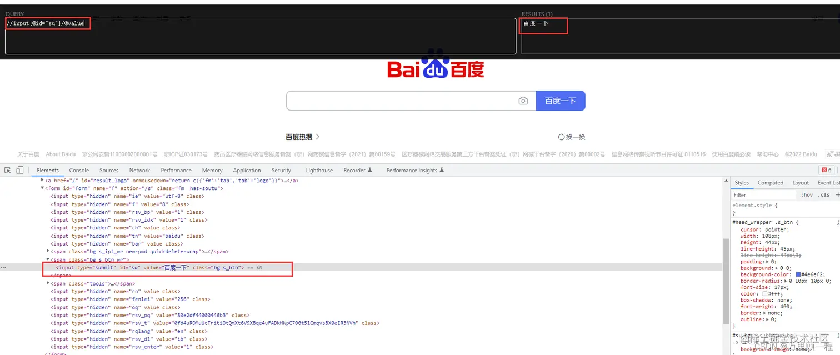
Task: Click the 百度一下 search button
Action: pyautogui.click(x=561, y=101)
